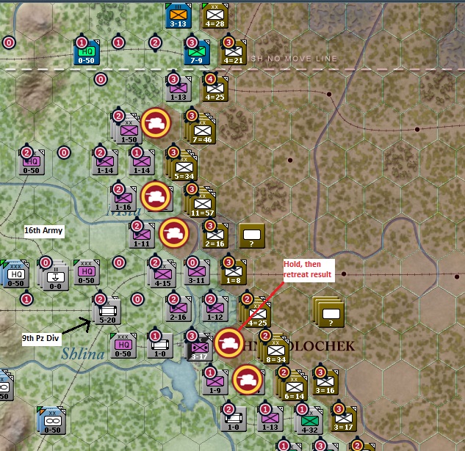Click the Soviet 1=8 unit counter
This screenshot has width=465, height=451.
pos(234,272)
